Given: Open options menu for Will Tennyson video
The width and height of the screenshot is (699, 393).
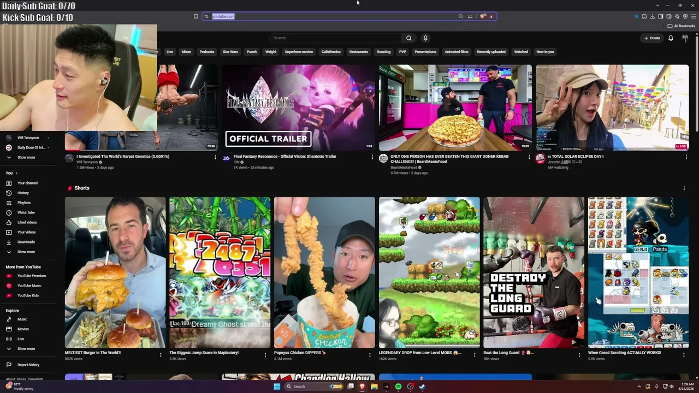Looking at the screenshot, I should pos(215,157).
